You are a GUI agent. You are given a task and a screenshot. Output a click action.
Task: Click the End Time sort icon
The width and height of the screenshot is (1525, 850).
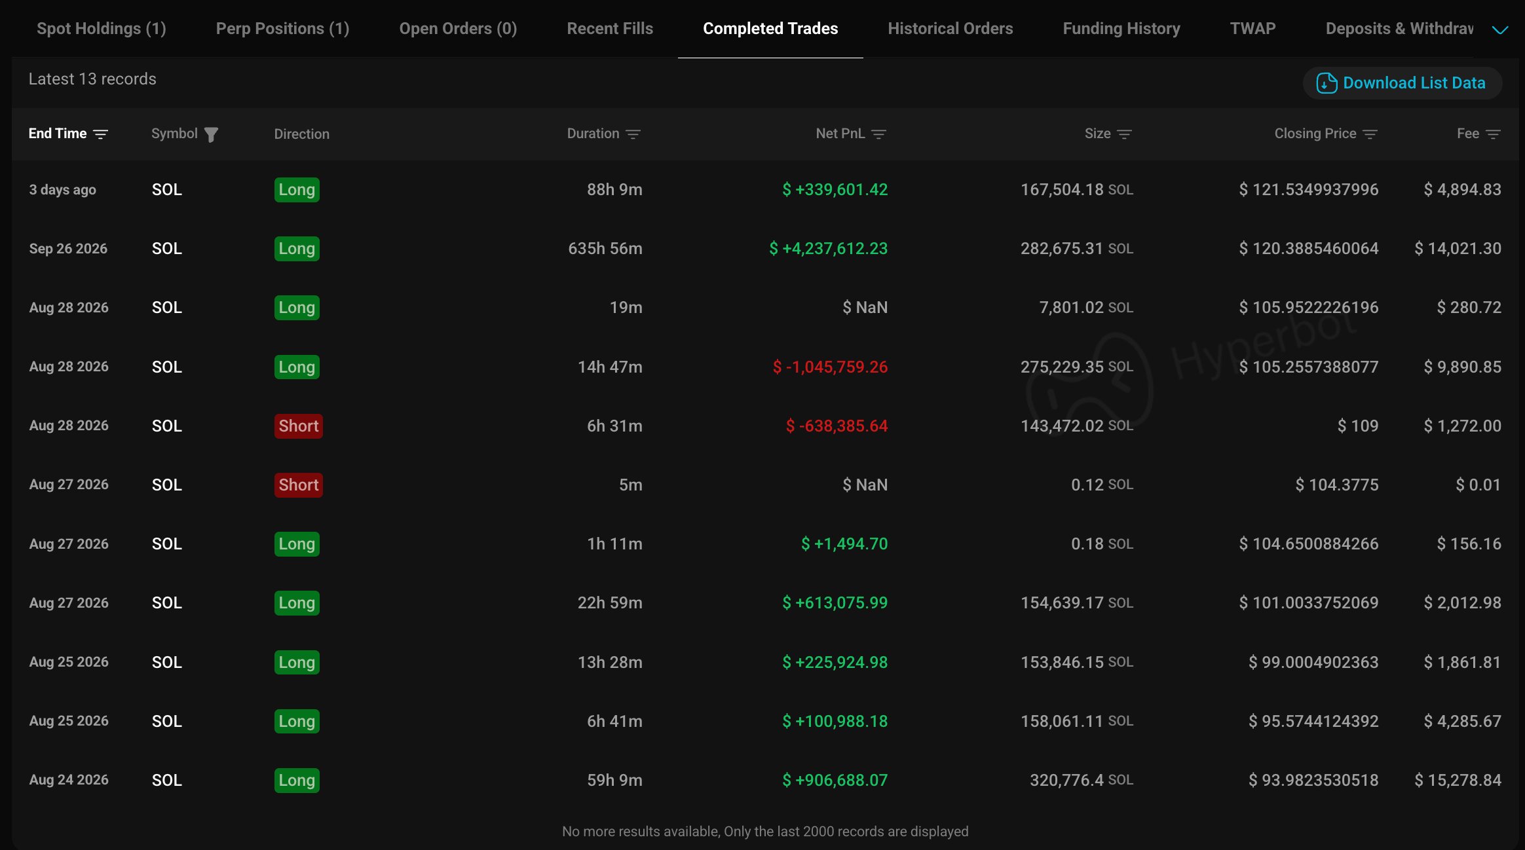tap(100, 134)
